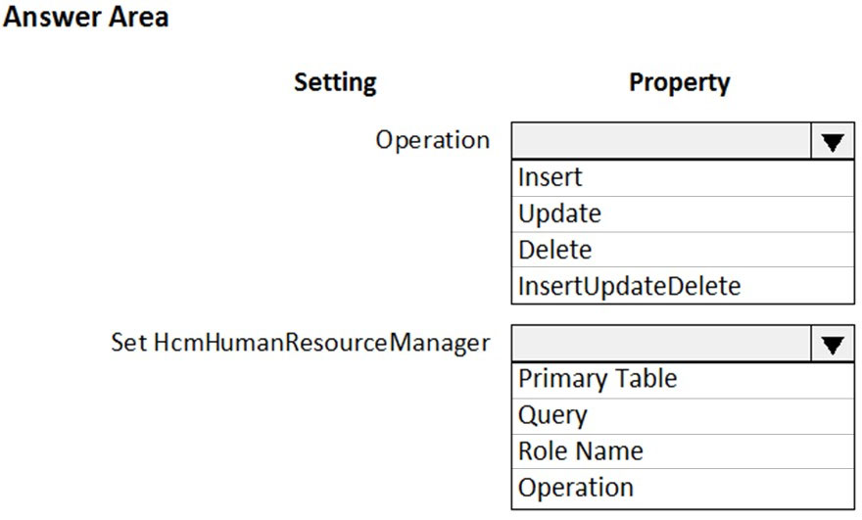The width and height of the screenshot is (862, 520).
Task: Click the Setting column header
Action: click(x=335, y=83)
